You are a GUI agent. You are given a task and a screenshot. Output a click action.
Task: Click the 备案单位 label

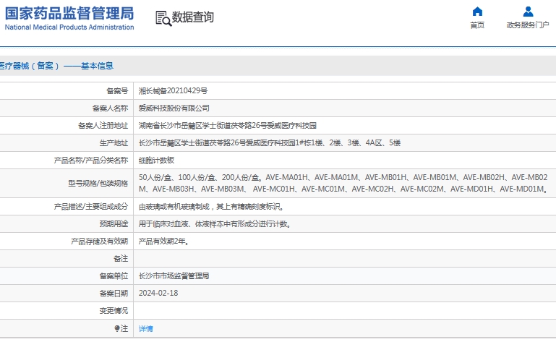[114, 276]
